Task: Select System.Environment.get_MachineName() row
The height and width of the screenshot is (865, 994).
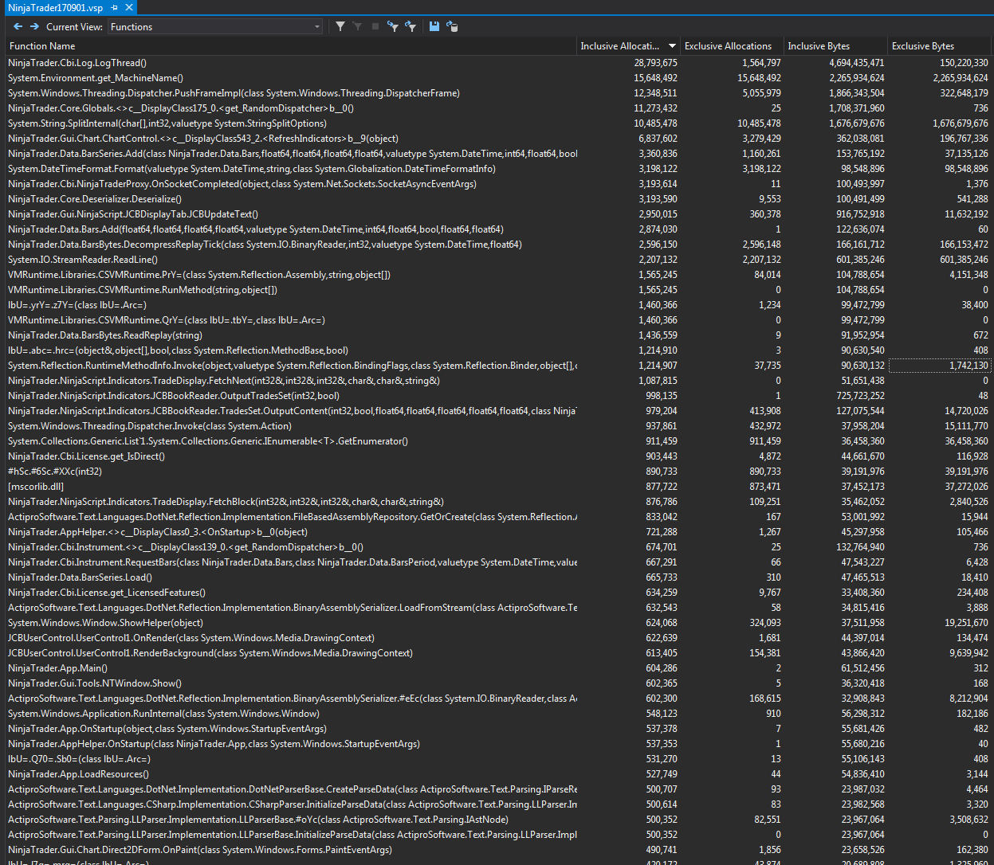Action: click(x=497, y=78)
